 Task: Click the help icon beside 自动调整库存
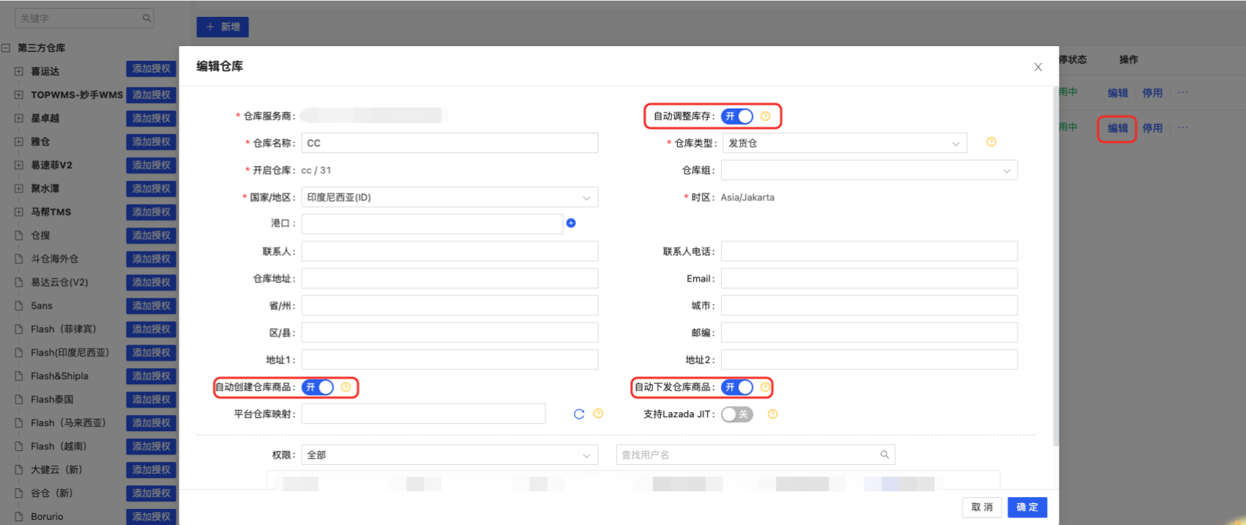pos(765,116)
